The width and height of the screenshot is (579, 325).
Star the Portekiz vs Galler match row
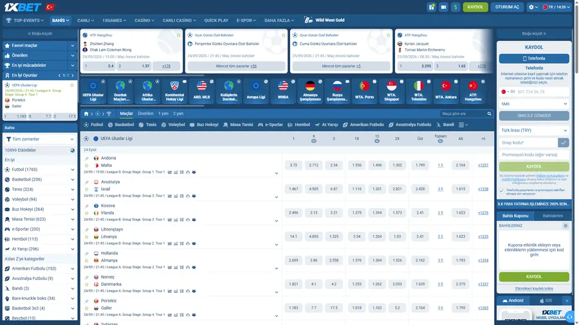pyautogui.click(x=87, y=308)
